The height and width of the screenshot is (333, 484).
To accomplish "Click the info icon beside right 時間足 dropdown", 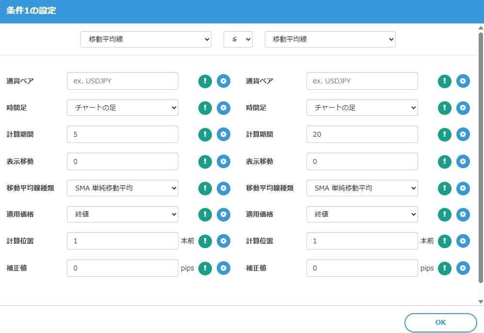I will pos(445,108).
